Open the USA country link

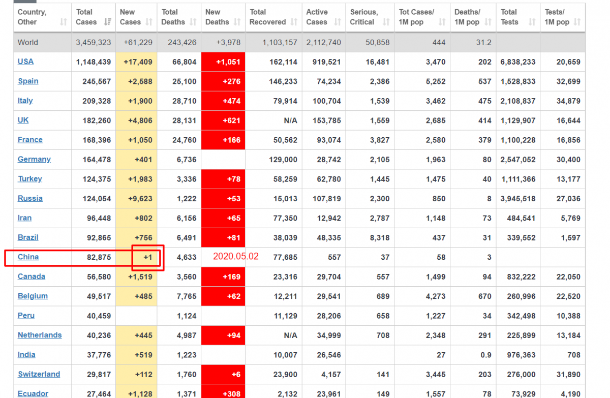[25, 62]
